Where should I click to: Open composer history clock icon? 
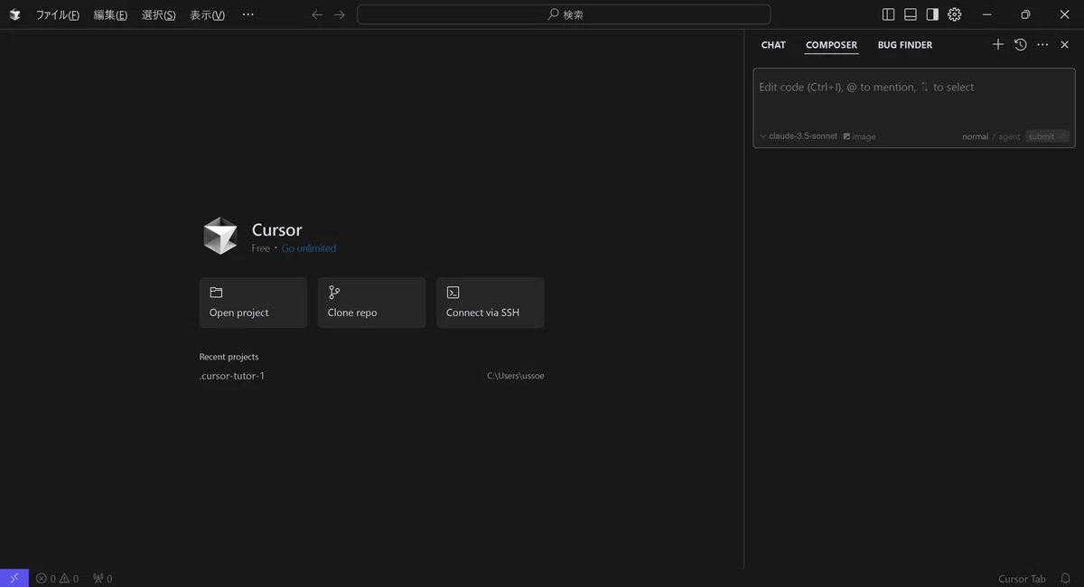[1021, 44]
